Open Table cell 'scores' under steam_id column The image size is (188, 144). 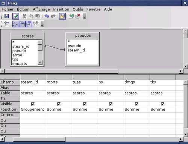coord(33,93)
